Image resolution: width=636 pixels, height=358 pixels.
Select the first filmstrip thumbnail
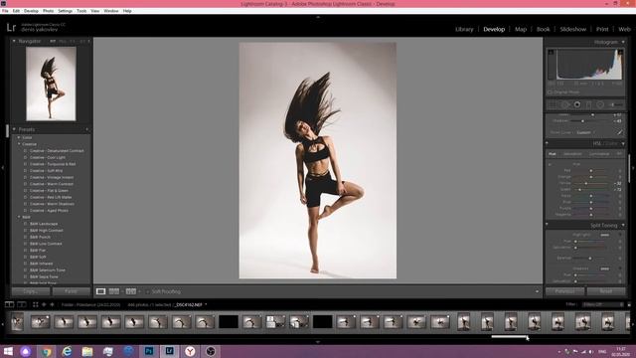pyautogui.click(x=17, y=322)
